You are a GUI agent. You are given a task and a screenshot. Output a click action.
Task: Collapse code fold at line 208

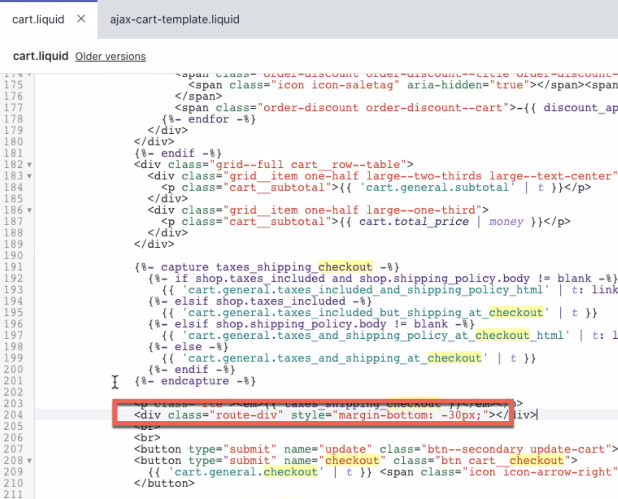[29, 460]
